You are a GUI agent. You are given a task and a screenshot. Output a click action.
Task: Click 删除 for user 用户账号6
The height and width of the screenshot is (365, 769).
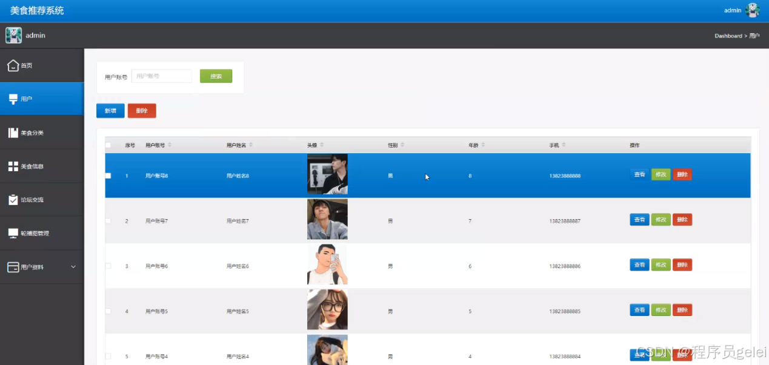point(682,265)
